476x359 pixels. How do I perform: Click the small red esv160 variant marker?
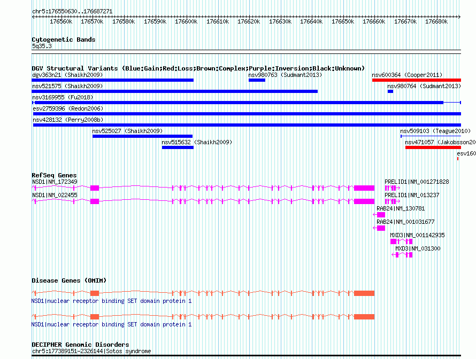point(458,159)
